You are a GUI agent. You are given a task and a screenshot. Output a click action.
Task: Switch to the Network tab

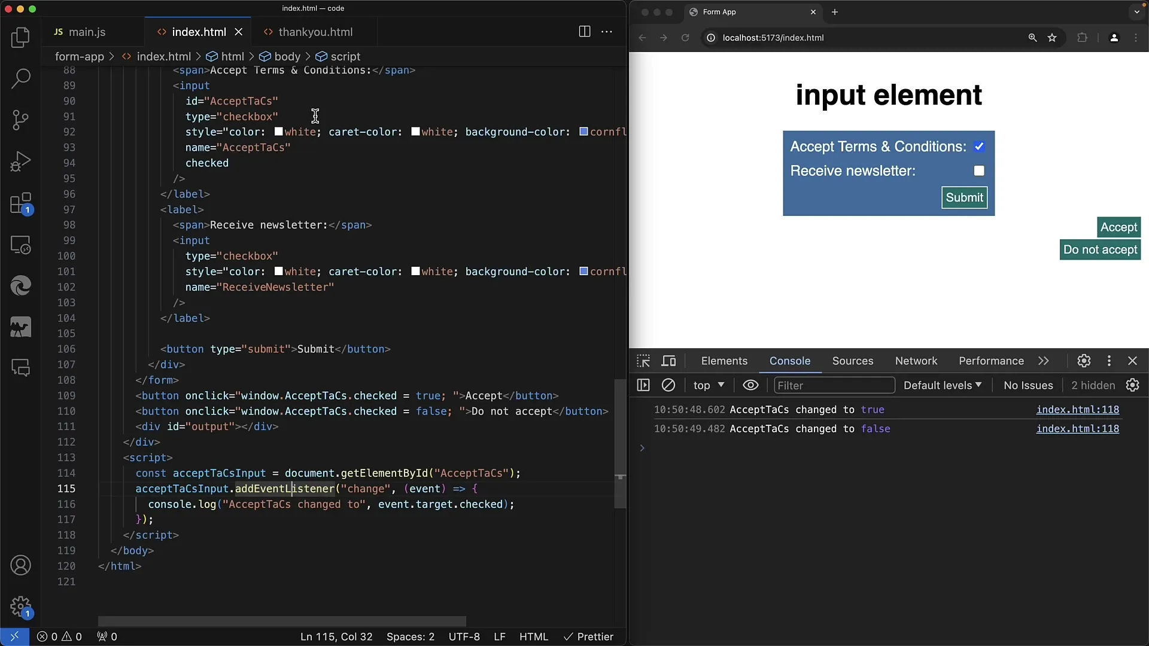[916, 361]
